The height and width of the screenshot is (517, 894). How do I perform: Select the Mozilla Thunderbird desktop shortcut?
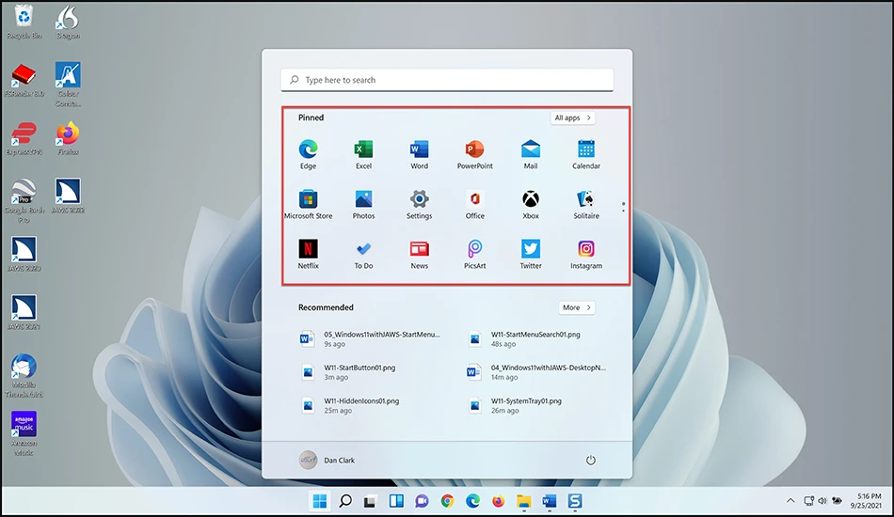24,376
